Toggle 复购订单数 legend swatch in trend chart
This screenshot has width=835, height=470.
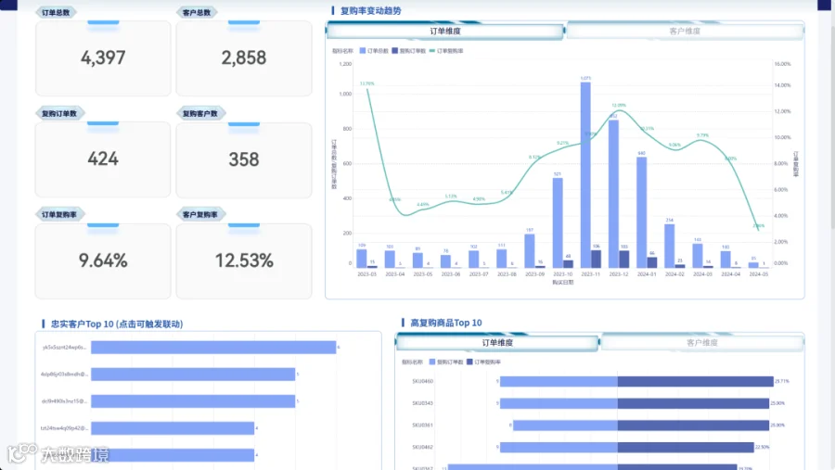pos(394,51)
